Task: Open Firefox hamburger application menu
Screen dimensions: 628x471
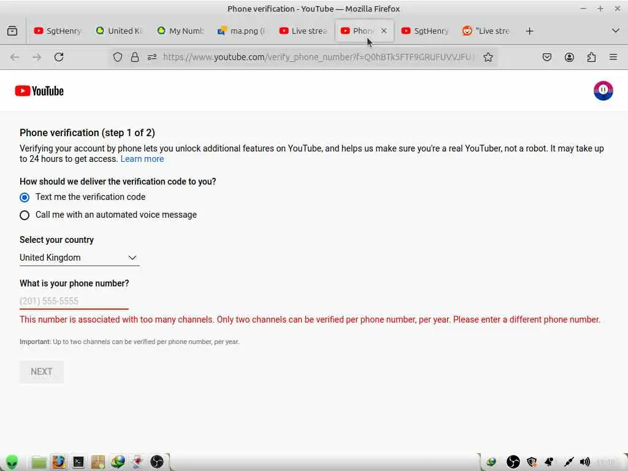Action: pyautogui.click(x=613, y=57)
